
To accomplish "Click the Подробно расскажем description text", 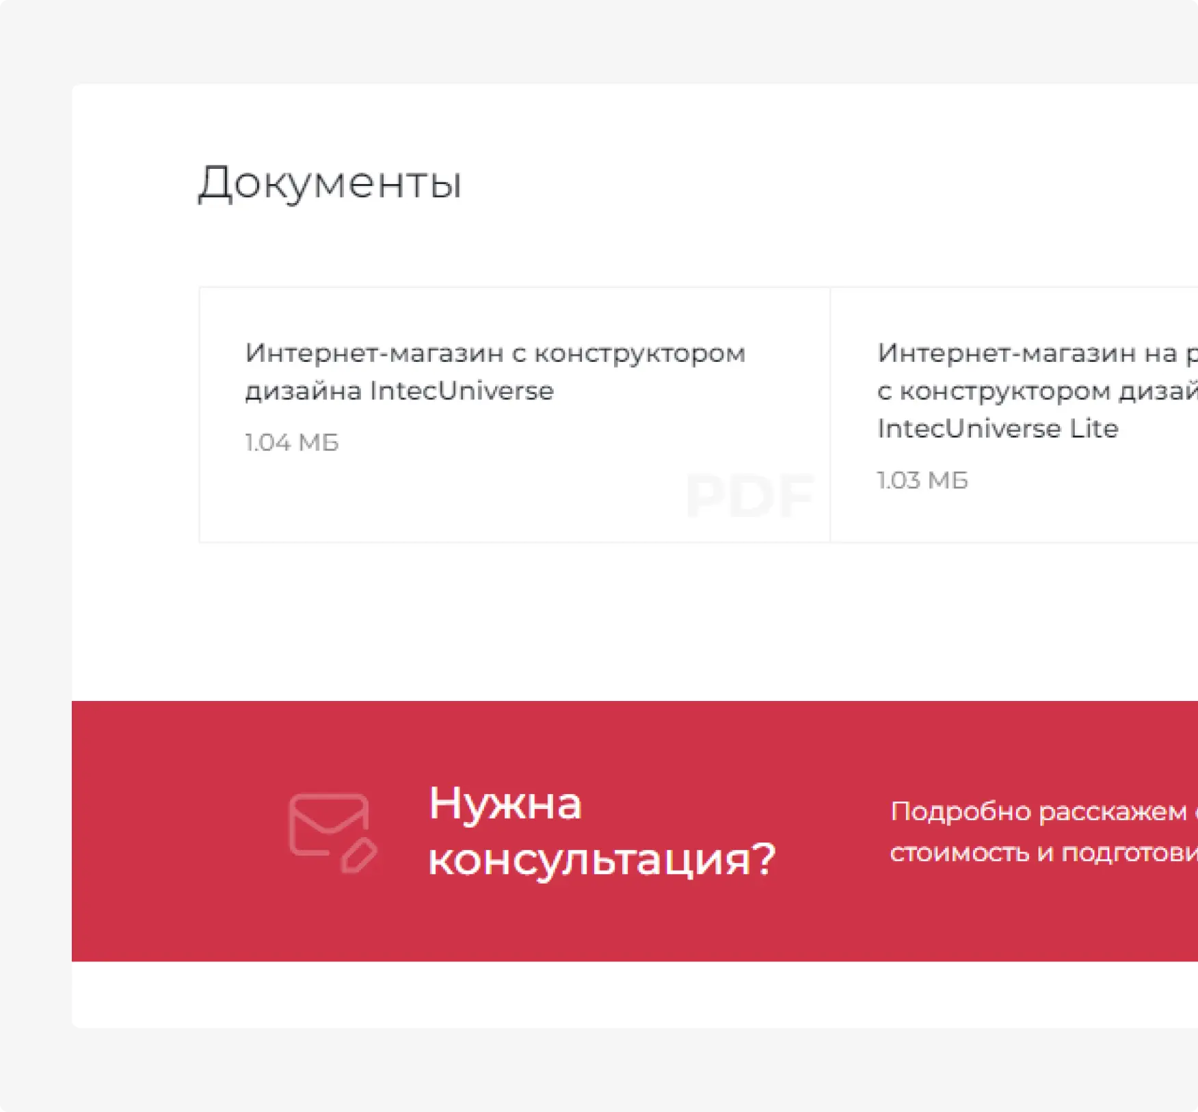I will point(1039,831).
